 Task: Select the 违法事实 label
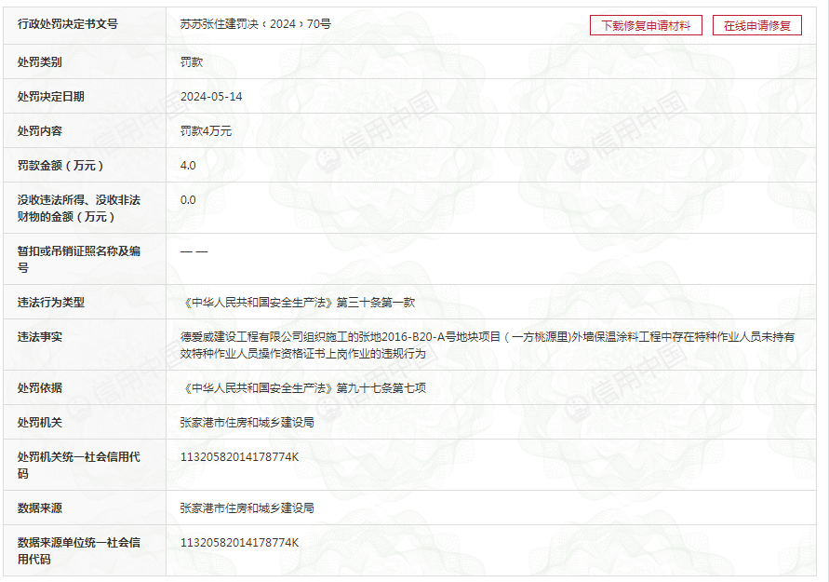(x=40, y=336)
